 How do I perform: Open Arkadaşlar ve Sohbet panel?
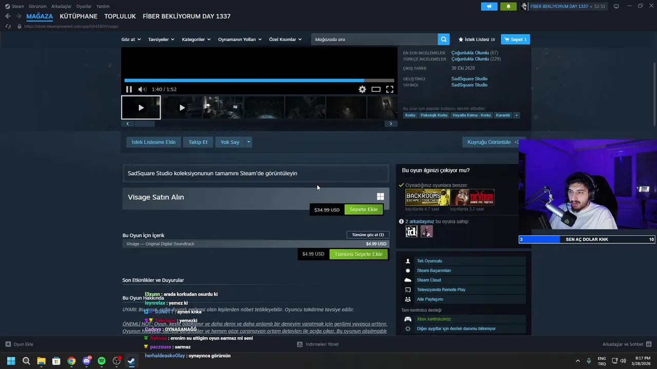coord(627,344)
